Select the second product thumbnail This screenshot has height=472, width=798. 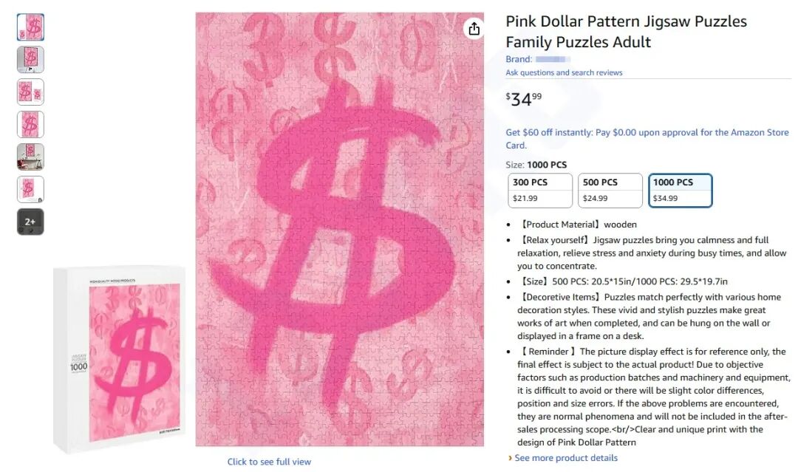pos(30,60)
